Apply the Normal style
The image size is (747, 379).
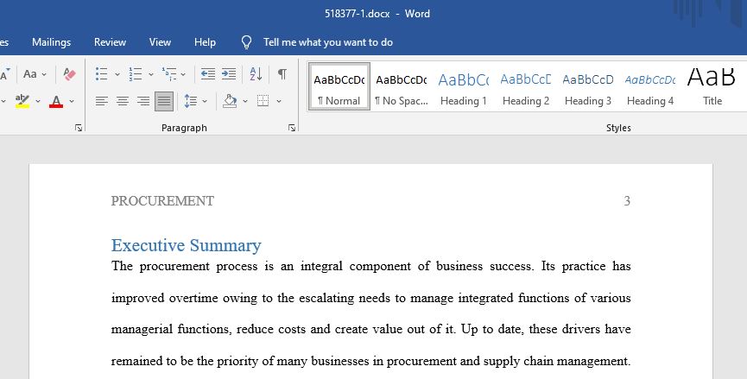(x=339, y=86)
